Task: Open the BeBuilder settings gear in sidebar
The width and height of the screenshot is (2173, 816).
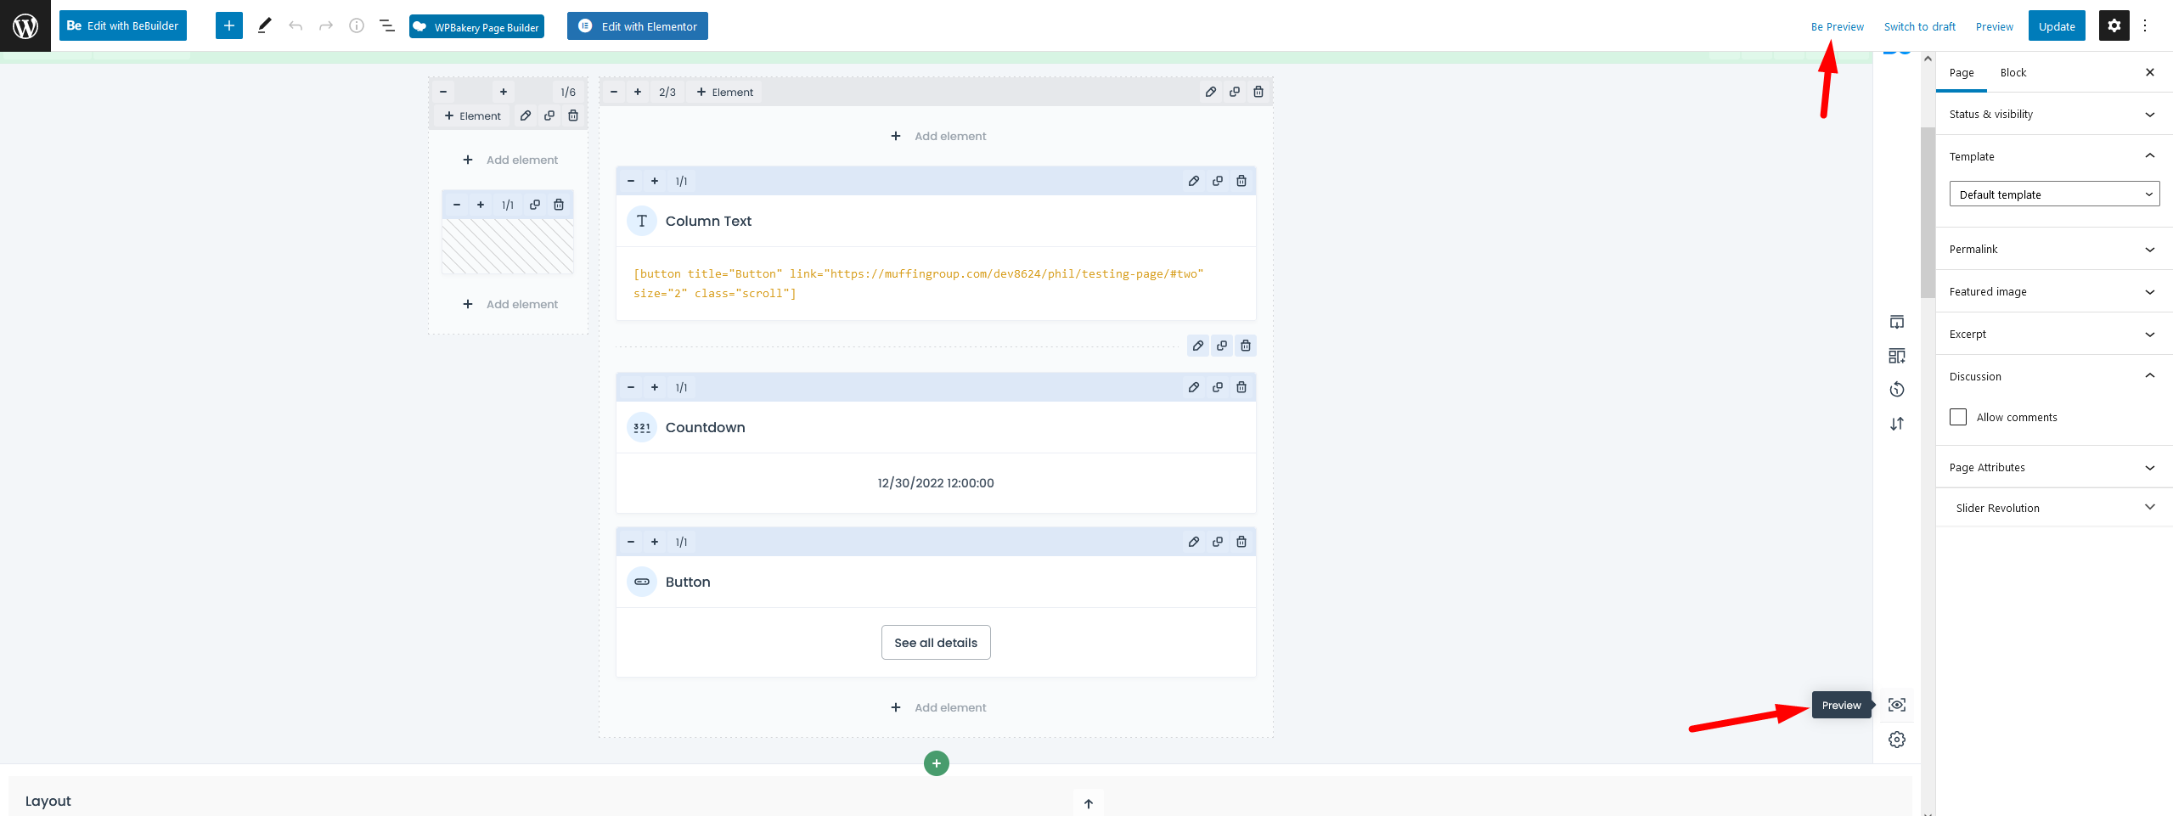Action: pyautogui.click(x=1897, y=740)
